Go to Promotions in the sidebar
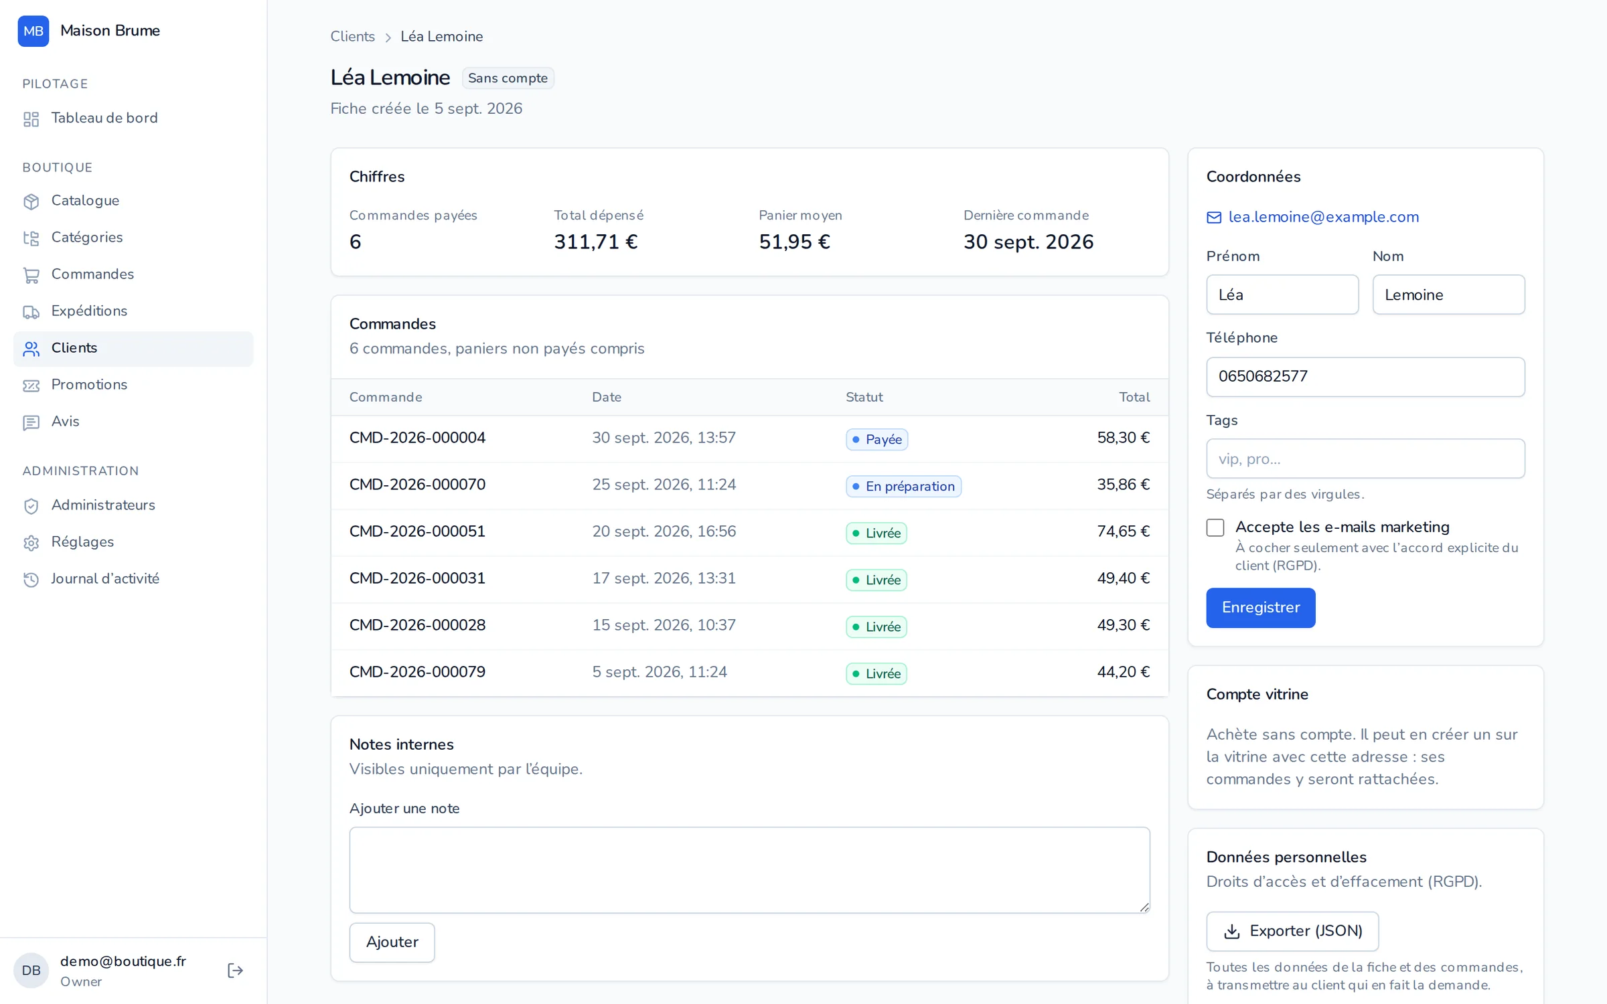The height and width of the screenshot is (1004, 1607). pyautogui.click(x=133, y=385)
